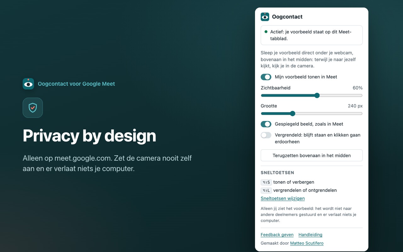The image size is (403, 252).
Task: Click the ⌥⇧L shortcut key badge
Action: [266, 190]
